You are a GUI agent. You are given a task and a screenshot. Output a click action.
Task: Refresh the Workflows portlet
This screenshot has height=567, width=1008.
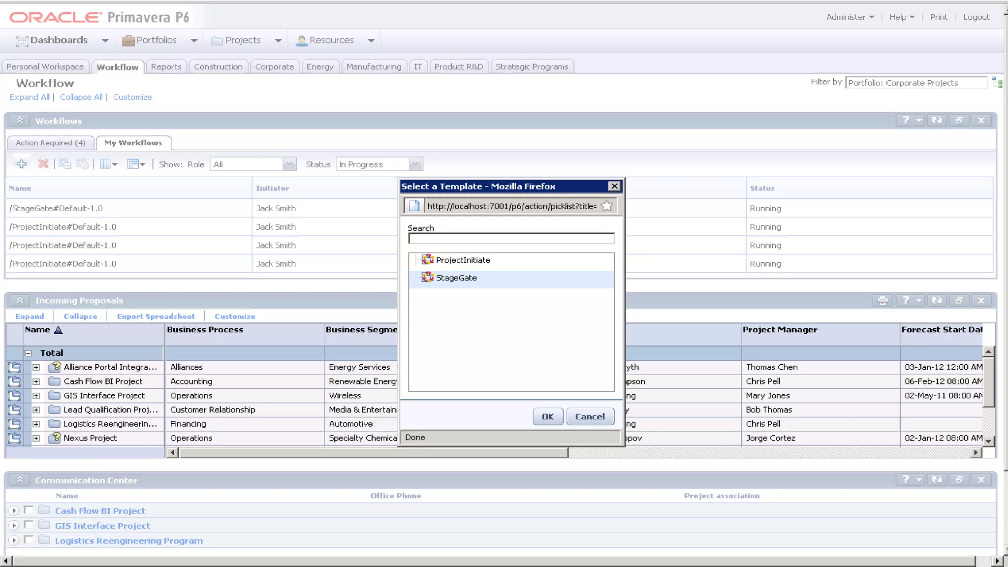937,120
